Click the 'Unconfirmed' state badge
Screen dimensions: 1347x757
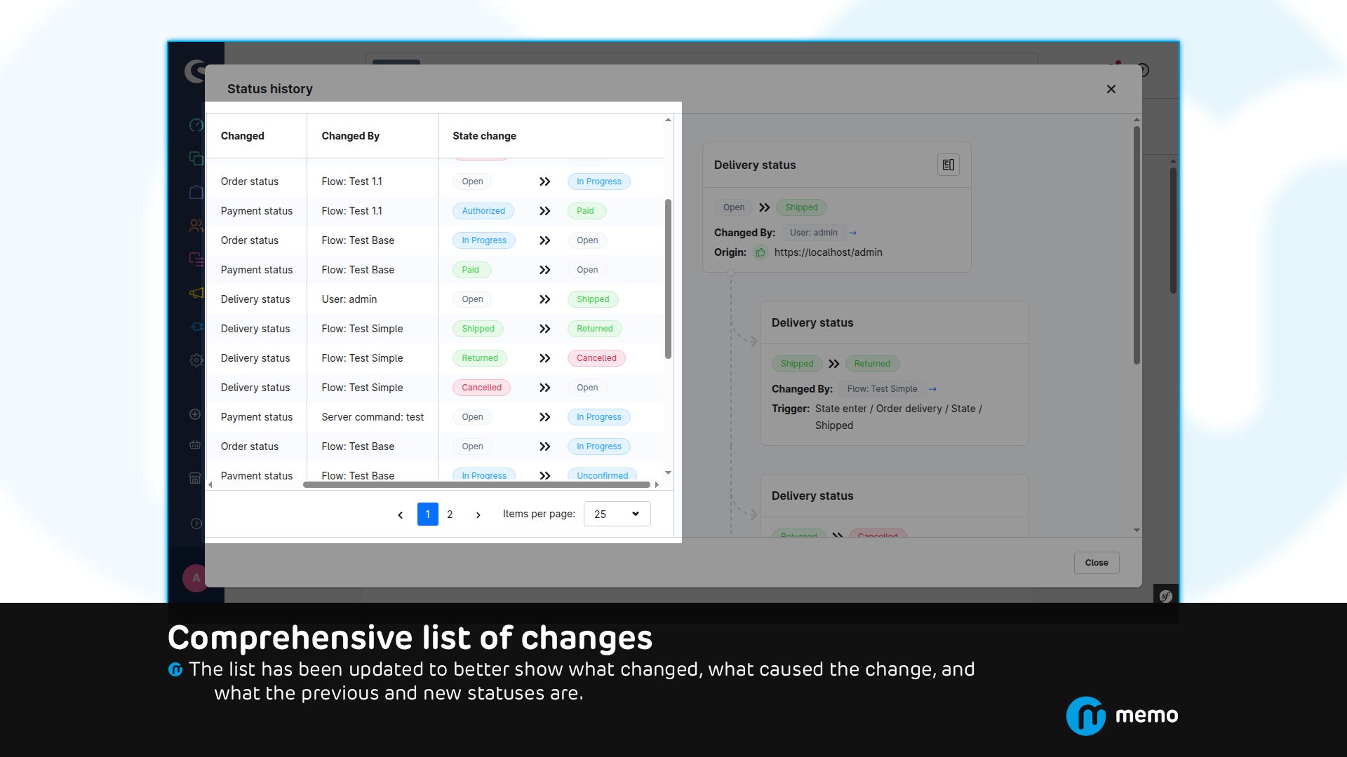tap(603, 475)
